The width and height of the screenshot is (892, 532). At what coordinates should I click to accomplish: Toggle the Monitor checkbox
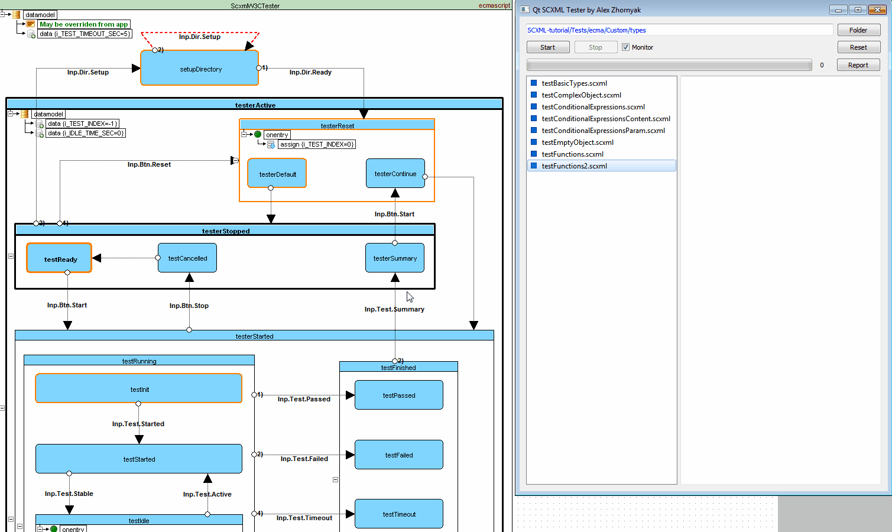click(x=625, y=47)
